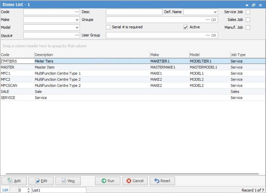Open the Code field lookup ellipsis
The height and width of the screenshot is (193, 266).
tap(77, 12)
